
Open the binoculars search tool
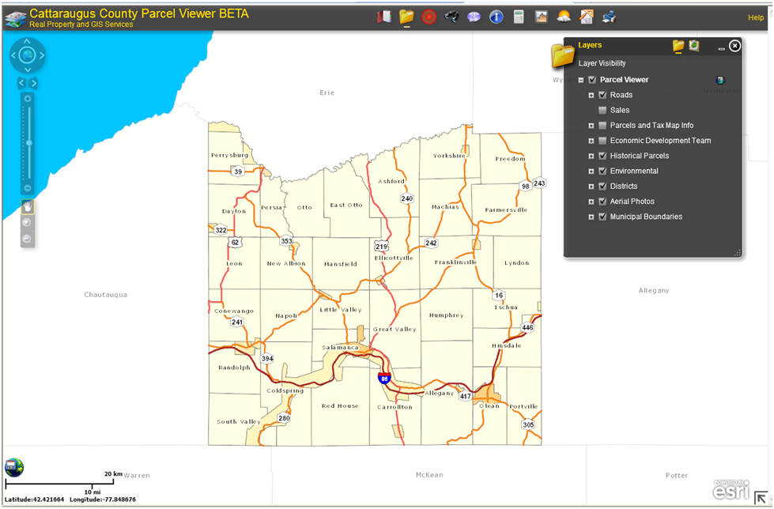coord(451,17)
